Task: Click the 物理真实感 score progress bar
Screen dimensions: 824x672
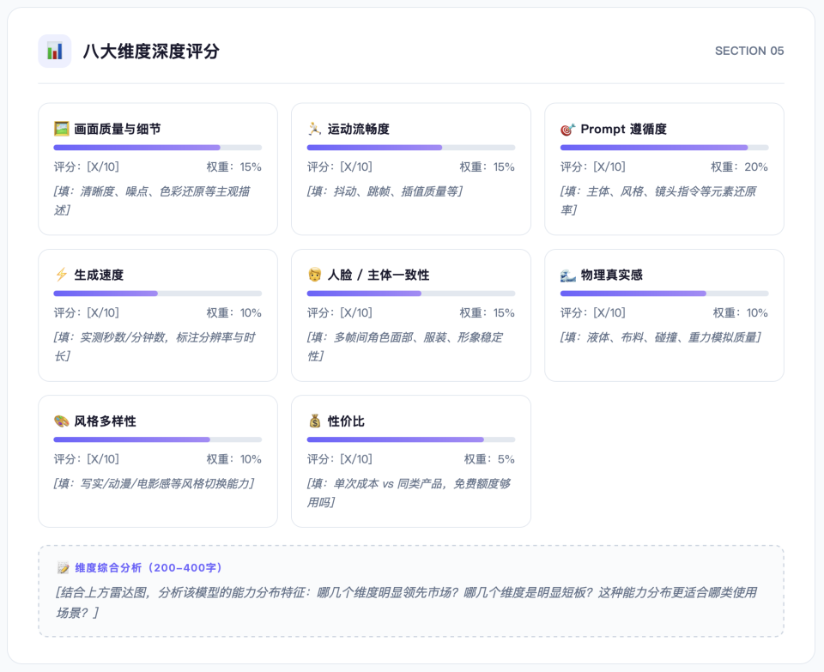Action: 664,294
